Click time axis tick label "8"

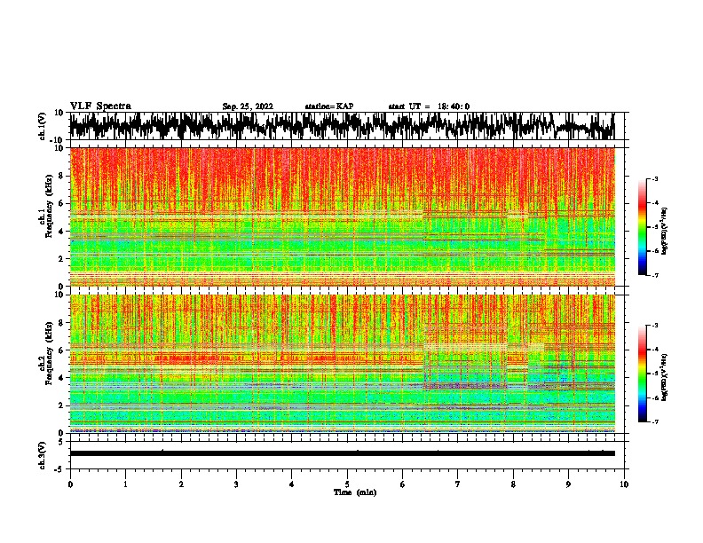pyautogui.click(x=513, y=484)
